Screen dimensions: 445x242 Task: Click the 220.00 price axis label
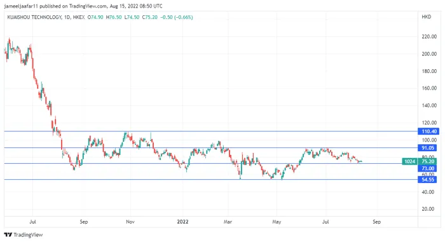click(429, 37)
